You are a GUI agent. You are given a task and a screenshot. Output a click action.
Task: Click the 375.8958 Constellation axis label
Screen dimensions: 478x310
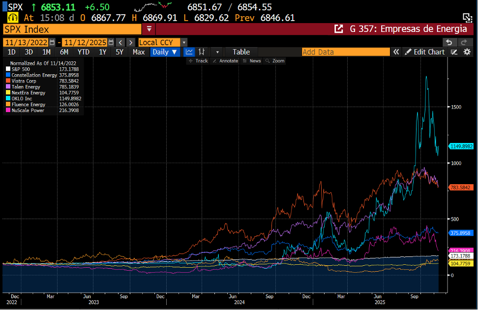(461, 233)
